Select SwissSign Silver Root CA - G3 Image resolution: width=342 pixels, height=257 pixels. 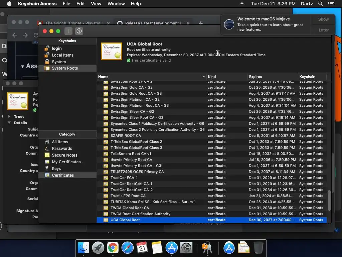pos(211,117)
